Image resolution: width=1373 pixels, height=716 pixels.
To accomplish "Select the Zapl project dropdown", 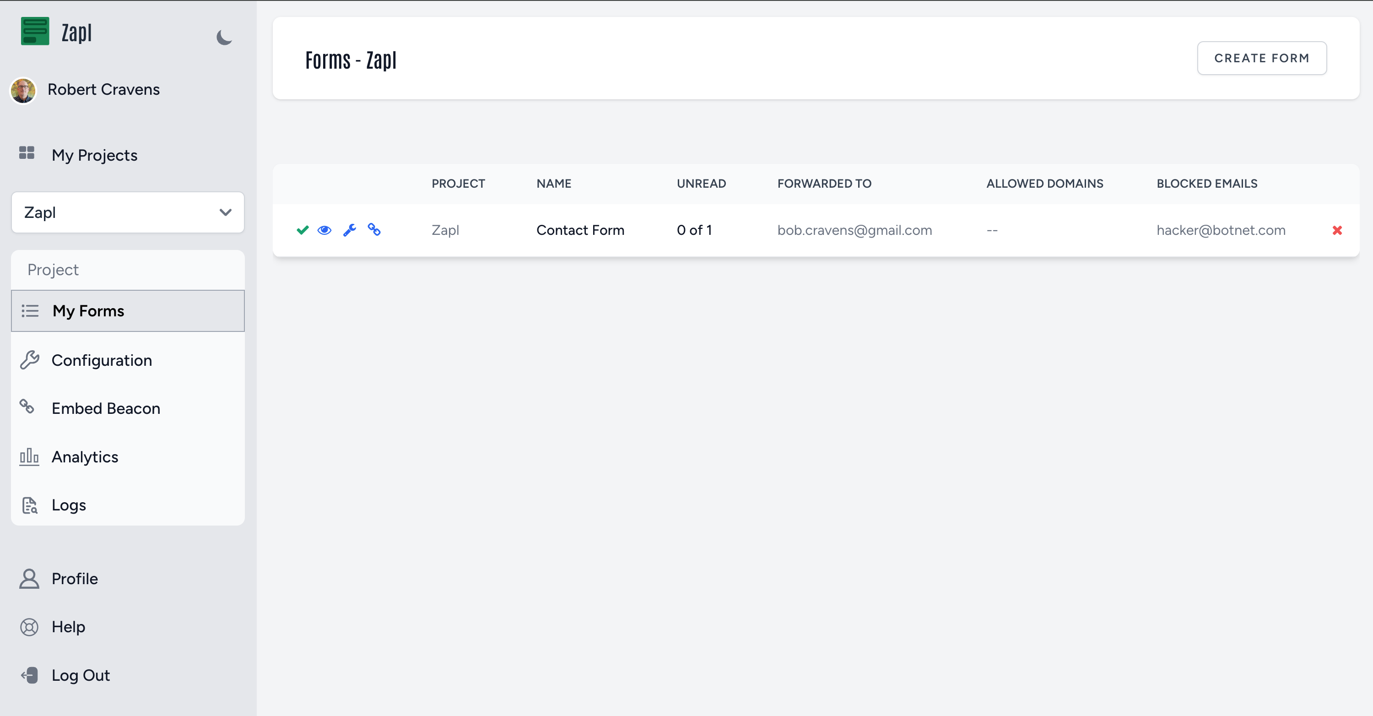I will point(127,212).
